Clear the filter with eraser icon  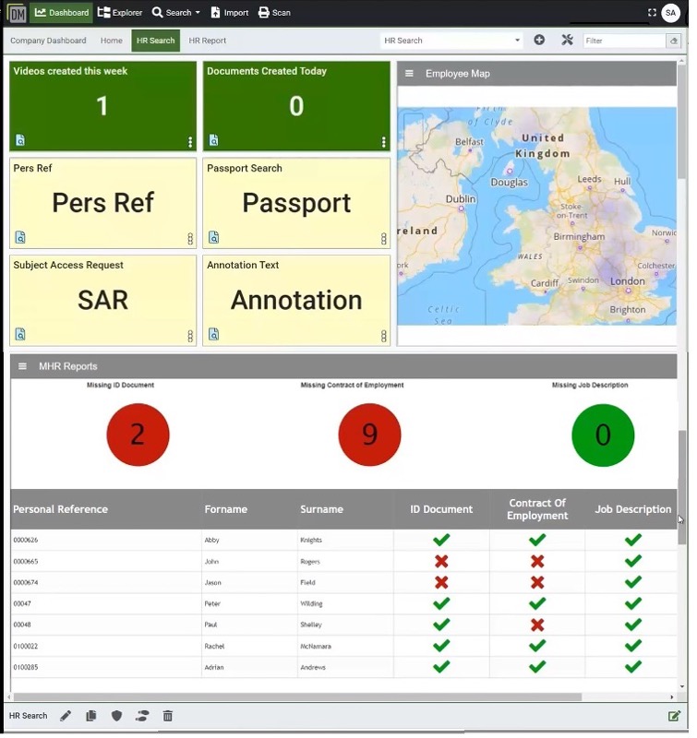coord(674,41)
